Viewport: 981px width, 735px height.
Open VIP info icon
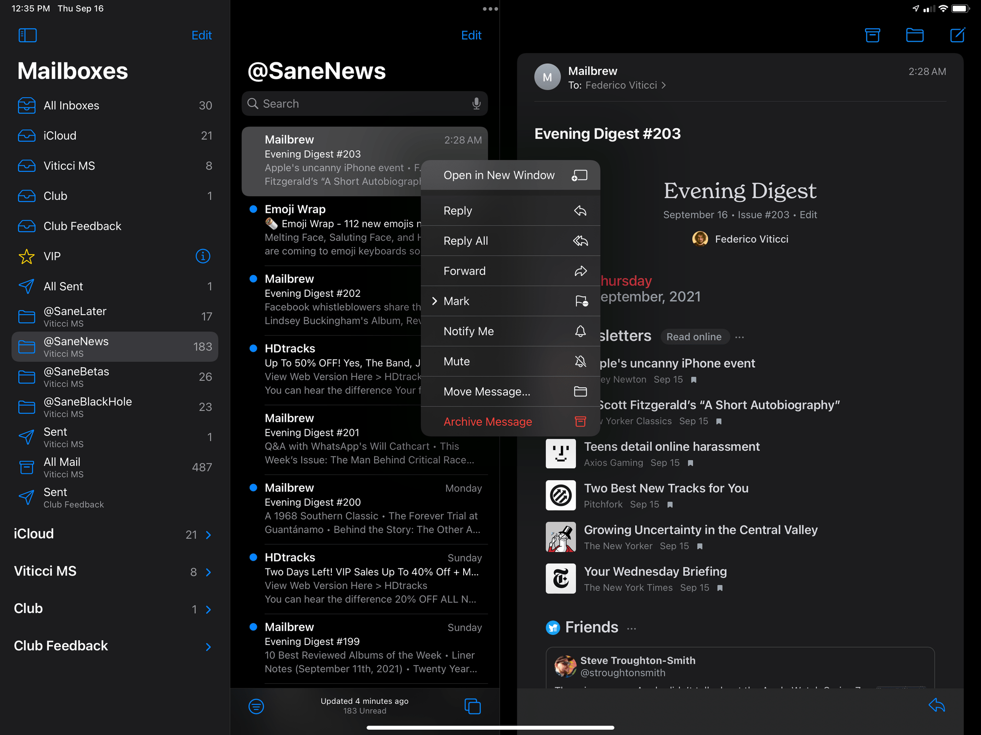tap(203, 256)
